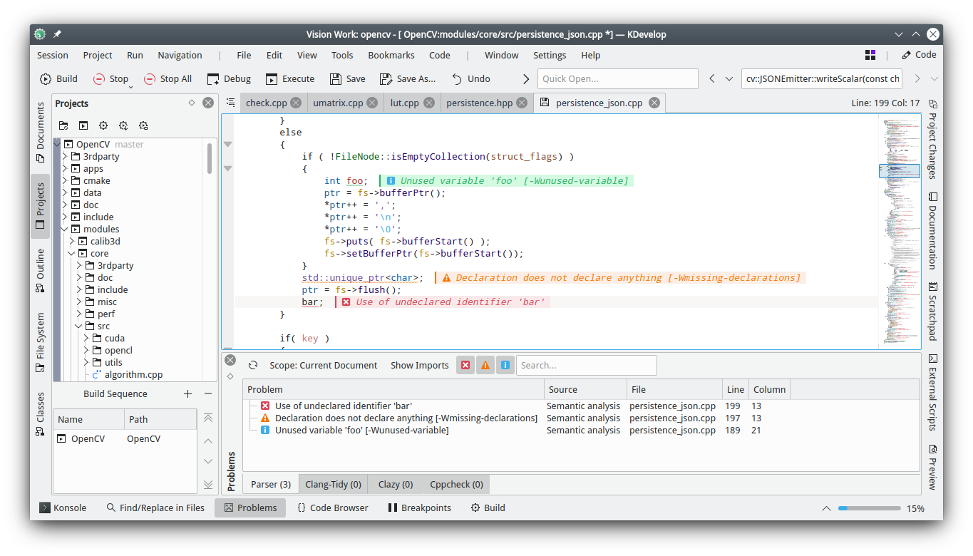Click the Save As toolbar icon
This screenshot has height=556, width=973.
386,79
